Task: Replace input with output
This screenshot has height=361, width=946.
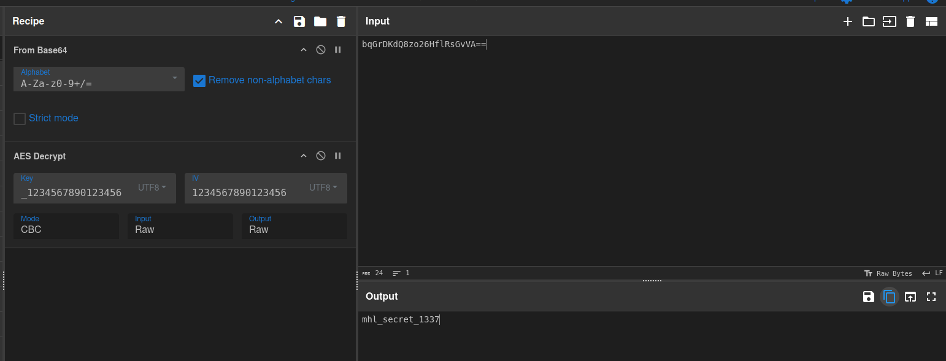Action: tap(910, 297)
